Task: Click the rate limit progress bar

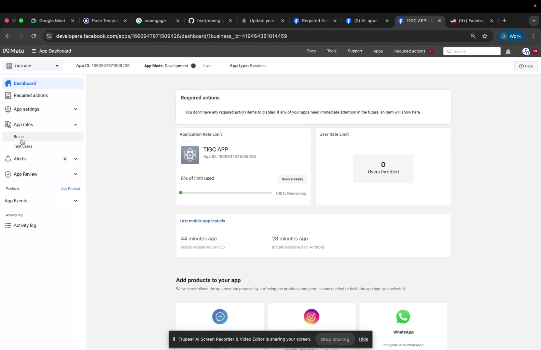Action: tap(226, 193)
